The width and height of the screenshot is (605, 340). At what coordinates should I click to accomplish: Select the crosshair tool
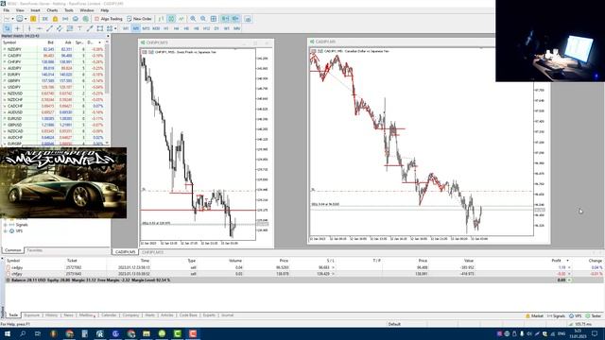pos(17,28)
